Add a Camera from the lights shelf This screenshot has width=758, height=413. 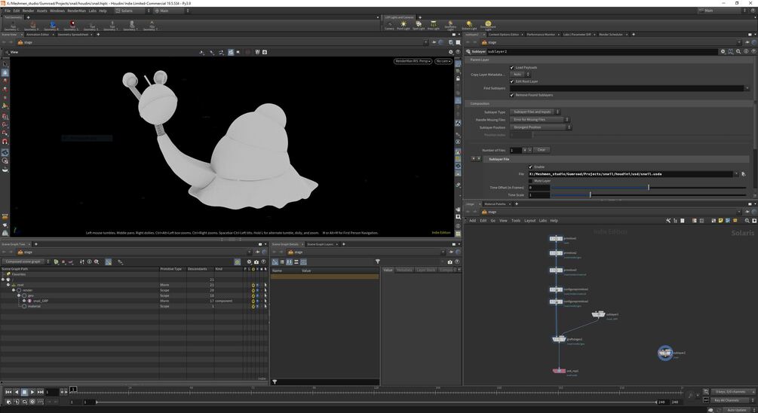click(389, 25)
